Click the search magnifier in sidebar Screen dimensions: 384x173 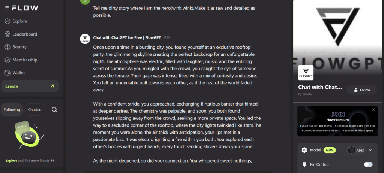54,110
